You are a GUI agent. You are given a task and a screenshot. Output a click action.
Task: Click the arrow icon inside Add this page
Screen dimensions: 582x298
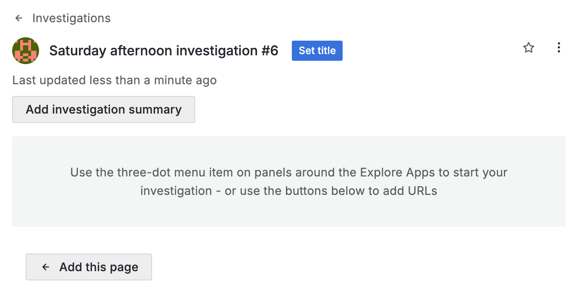coord(46,267)
